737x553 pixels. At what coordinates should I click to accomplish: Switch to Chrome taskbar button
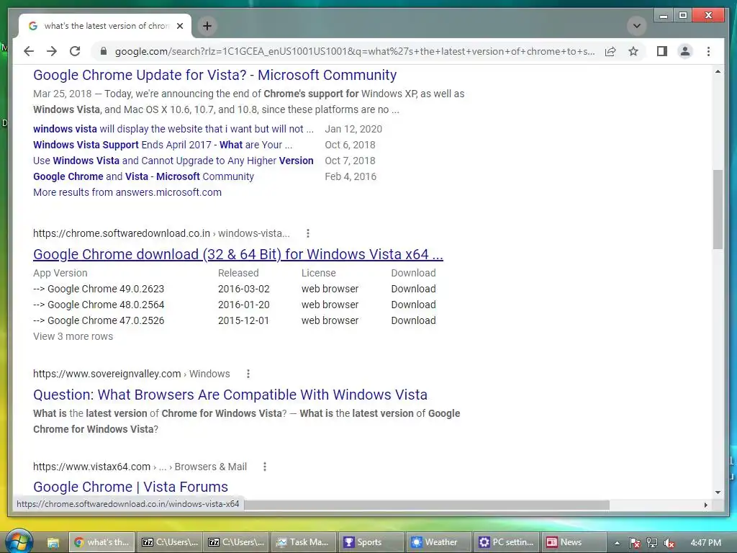click(102, 542)
